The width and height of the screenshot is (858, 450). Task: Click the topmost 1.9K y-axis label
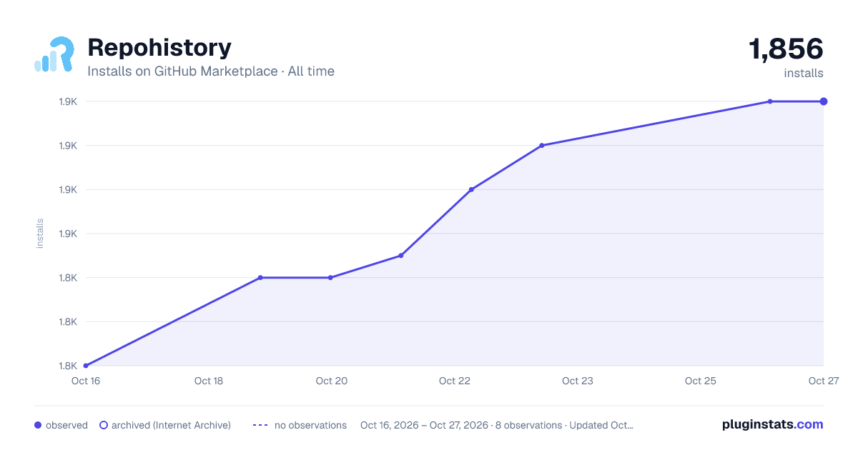pyautogui.click(x=68, y=101)
